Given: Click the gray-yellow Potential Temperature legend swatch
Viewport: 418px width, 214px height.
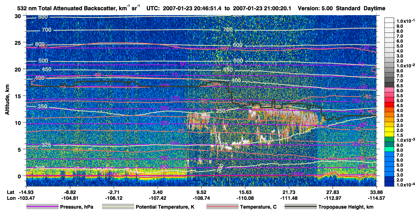Looking at the screenshot, I should coord(118,207).
